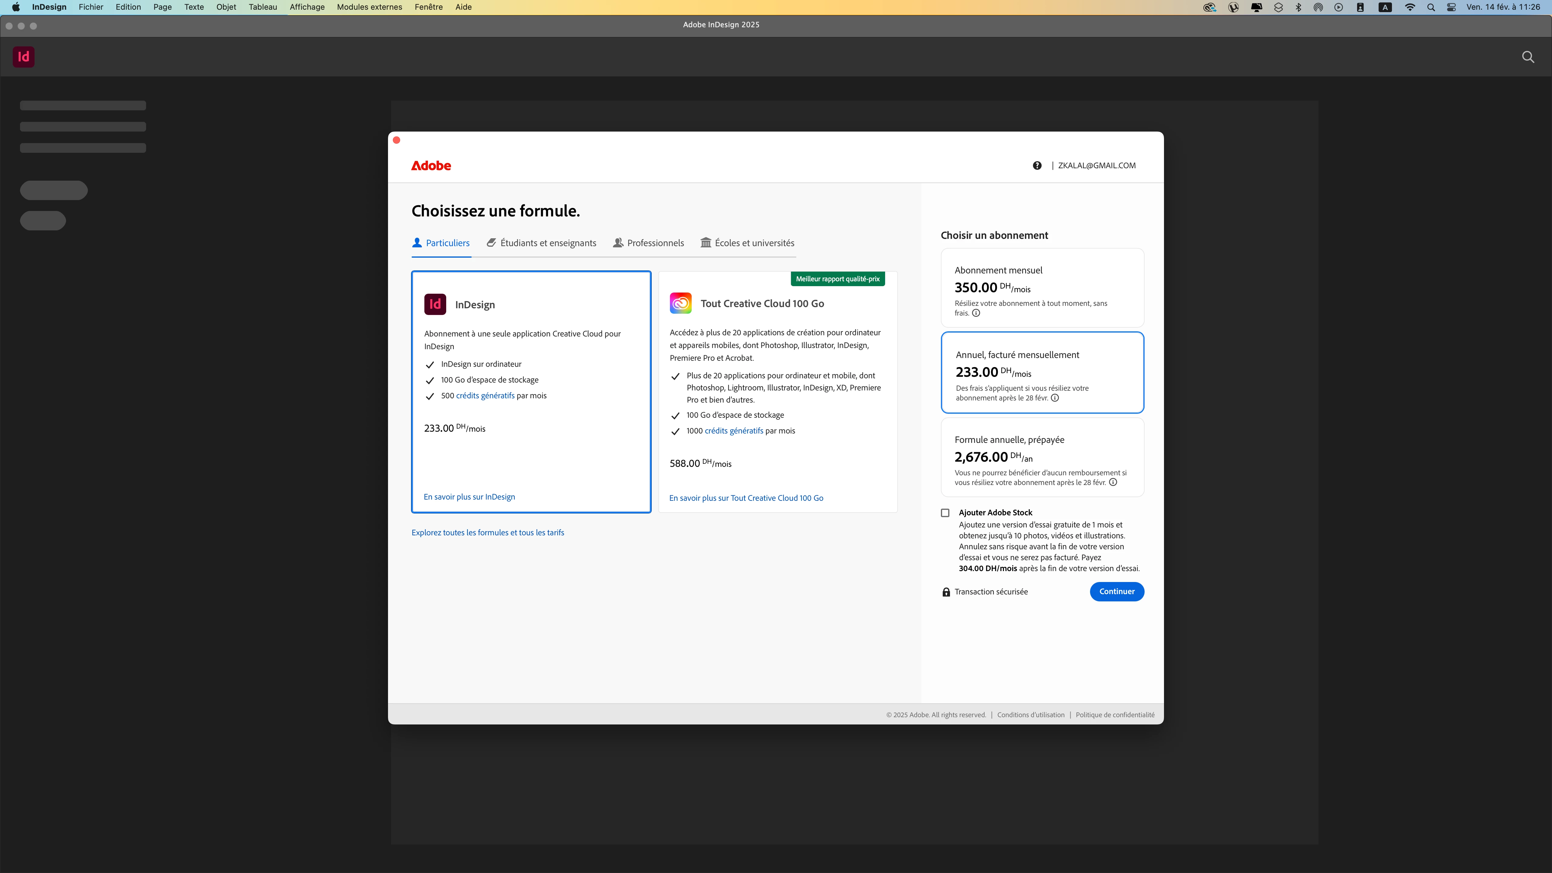The image size is (1552, 873).
Task: Click the InDesign home icon top-left
Action: 24,57
